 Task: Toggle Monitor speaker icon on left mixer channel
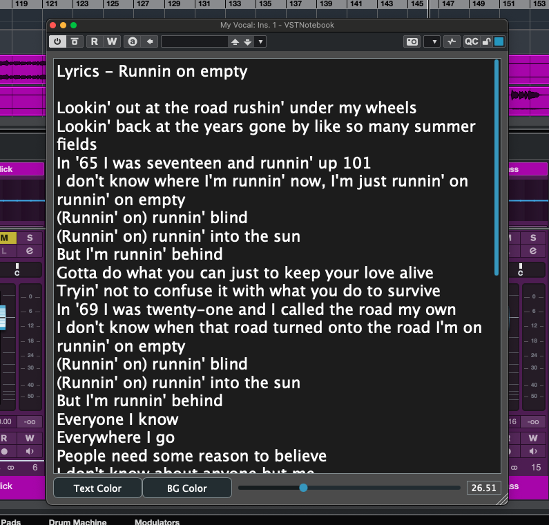(x=30, y=451)
